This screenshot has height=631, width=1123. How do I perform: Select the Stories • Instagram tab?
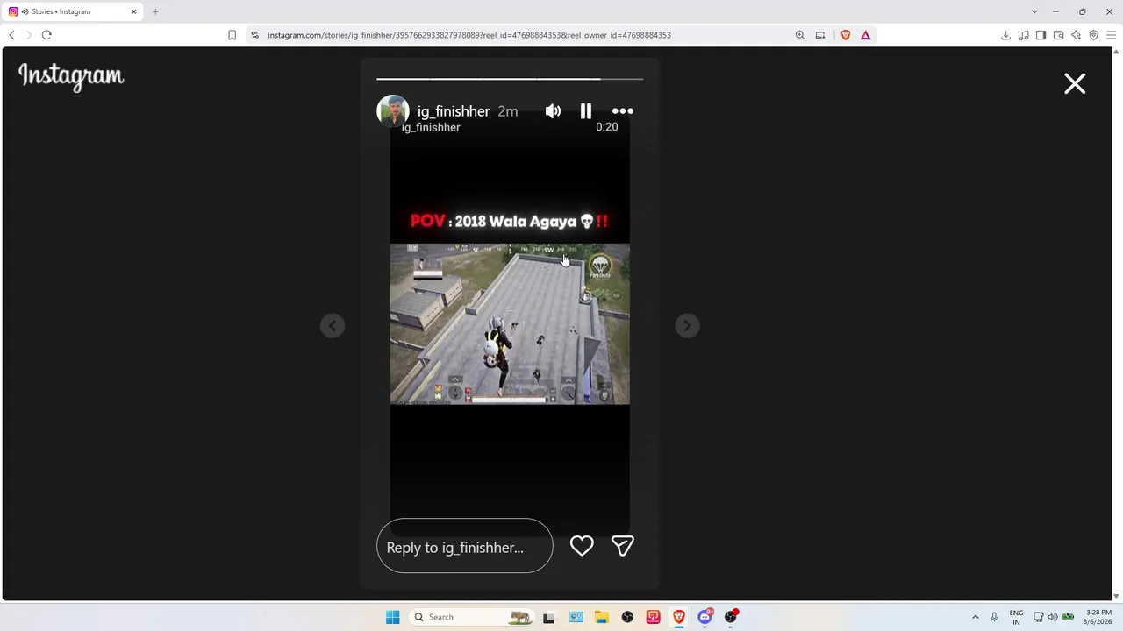coord(74,11)
